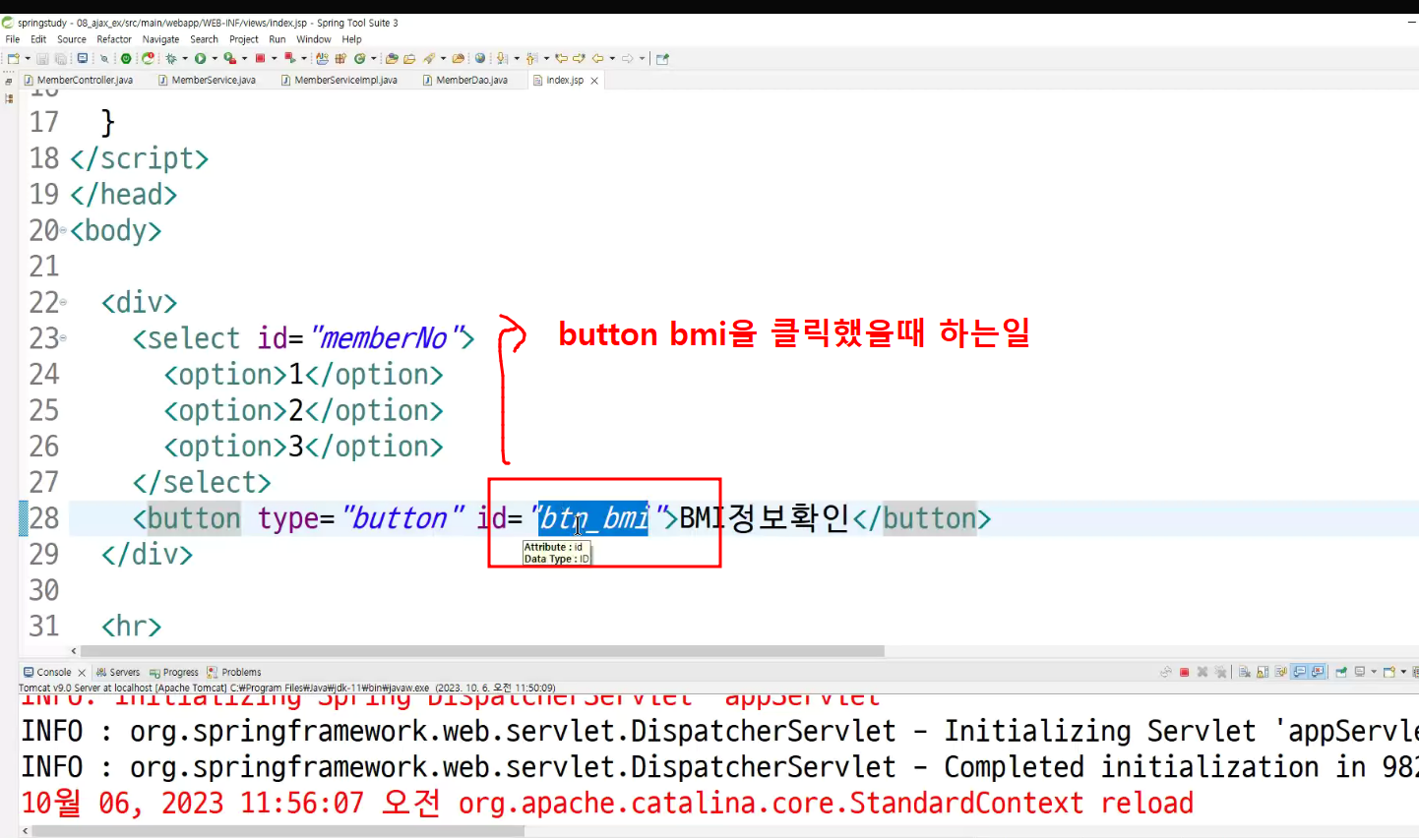1419x838 pixels.
Task: Terminate server with red console stop icon
Action: tap(1185, 672)
